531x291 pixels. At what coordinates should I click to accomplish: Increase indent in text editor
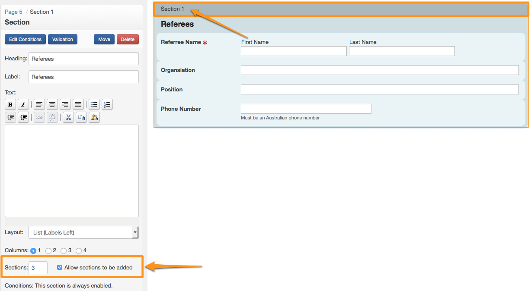[23, 117]
